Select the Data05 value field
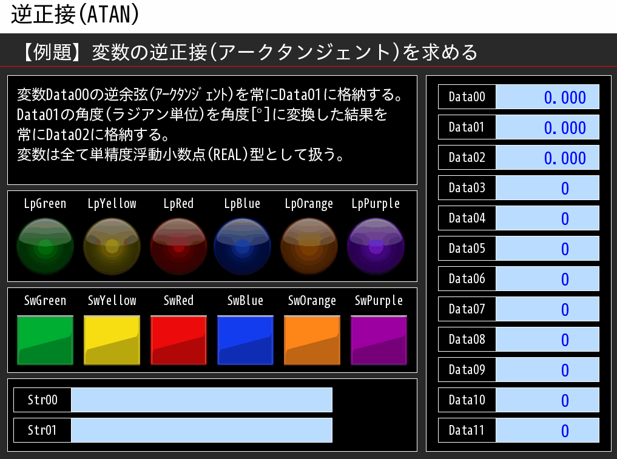 coord(547,248)
